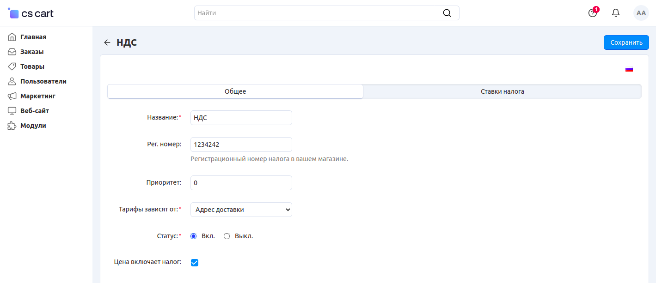Switch to the Ставки налога tab
The width and height of the screenshot is (656, 283).
502,91
